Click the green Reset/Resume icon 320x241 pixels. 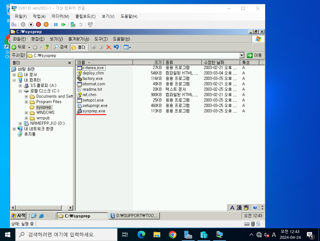click(x=63, y=25)
